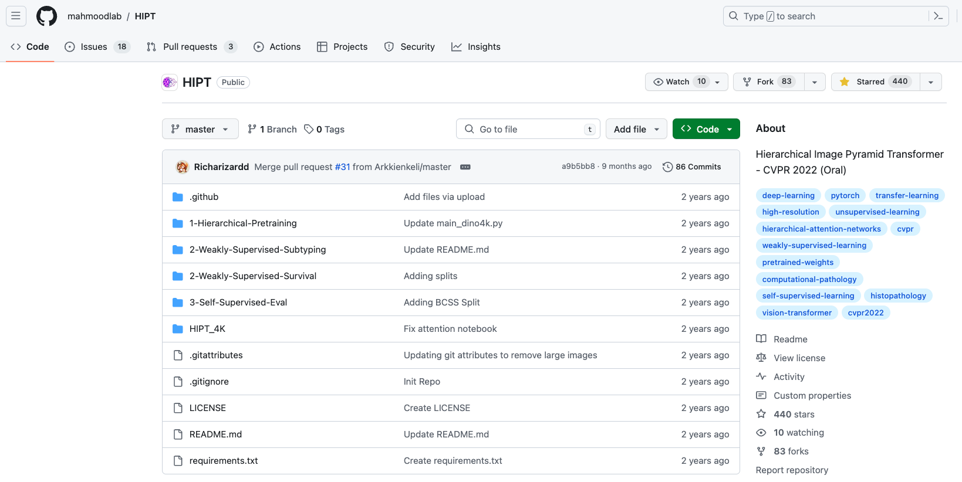Open the command palette icon
The height and width of the screenshot is (482, 962).
point(938,16)
